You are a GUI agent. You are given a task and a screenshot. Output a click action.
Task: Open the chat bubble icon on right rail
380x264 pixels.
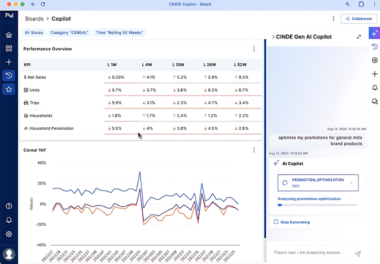[374, 101]
